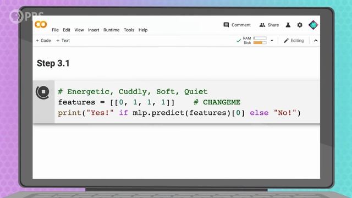The width and height of the screenshot is (352, 198).
Task: Click the Editing mode button
Action: click(294, 41)
